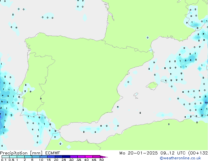The height and width of the screenshot is (161, 208).
Task: Select the legend swatch between 5 and 10
Action: [36, 157]
